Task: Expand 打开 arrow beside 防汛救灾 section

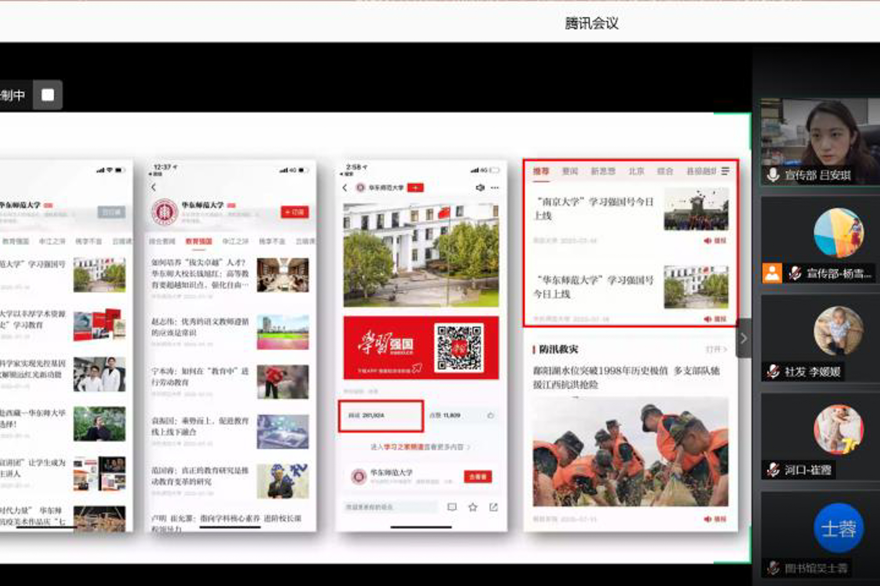Action: pos(716,349)
